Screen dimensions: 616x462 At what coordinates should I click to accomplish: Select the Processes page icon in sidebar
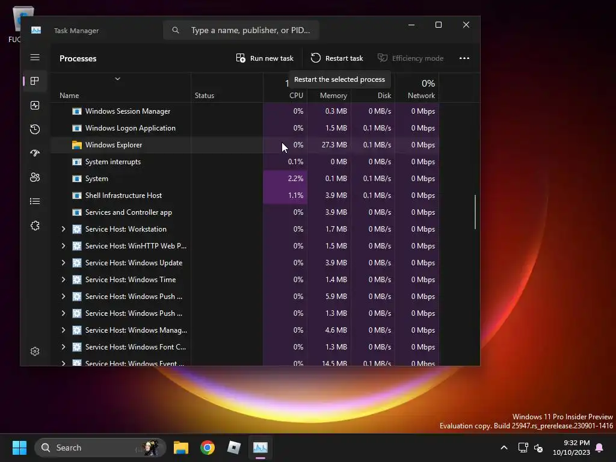[35, 81]
